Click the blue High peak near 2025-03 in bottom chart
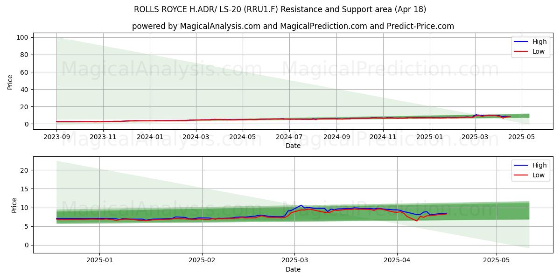This screenshot has height=280, width=560. pos(301,205)
